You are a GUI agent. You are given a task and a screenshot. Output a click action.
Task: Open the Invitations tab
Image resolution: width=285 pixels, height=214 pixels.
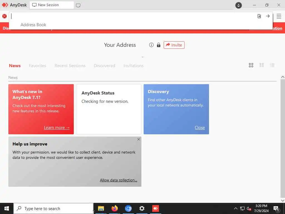tap(133, 66)
